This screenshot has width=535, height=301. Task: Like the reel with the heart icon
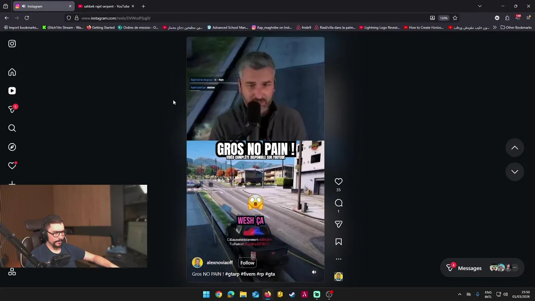[339, 181]
